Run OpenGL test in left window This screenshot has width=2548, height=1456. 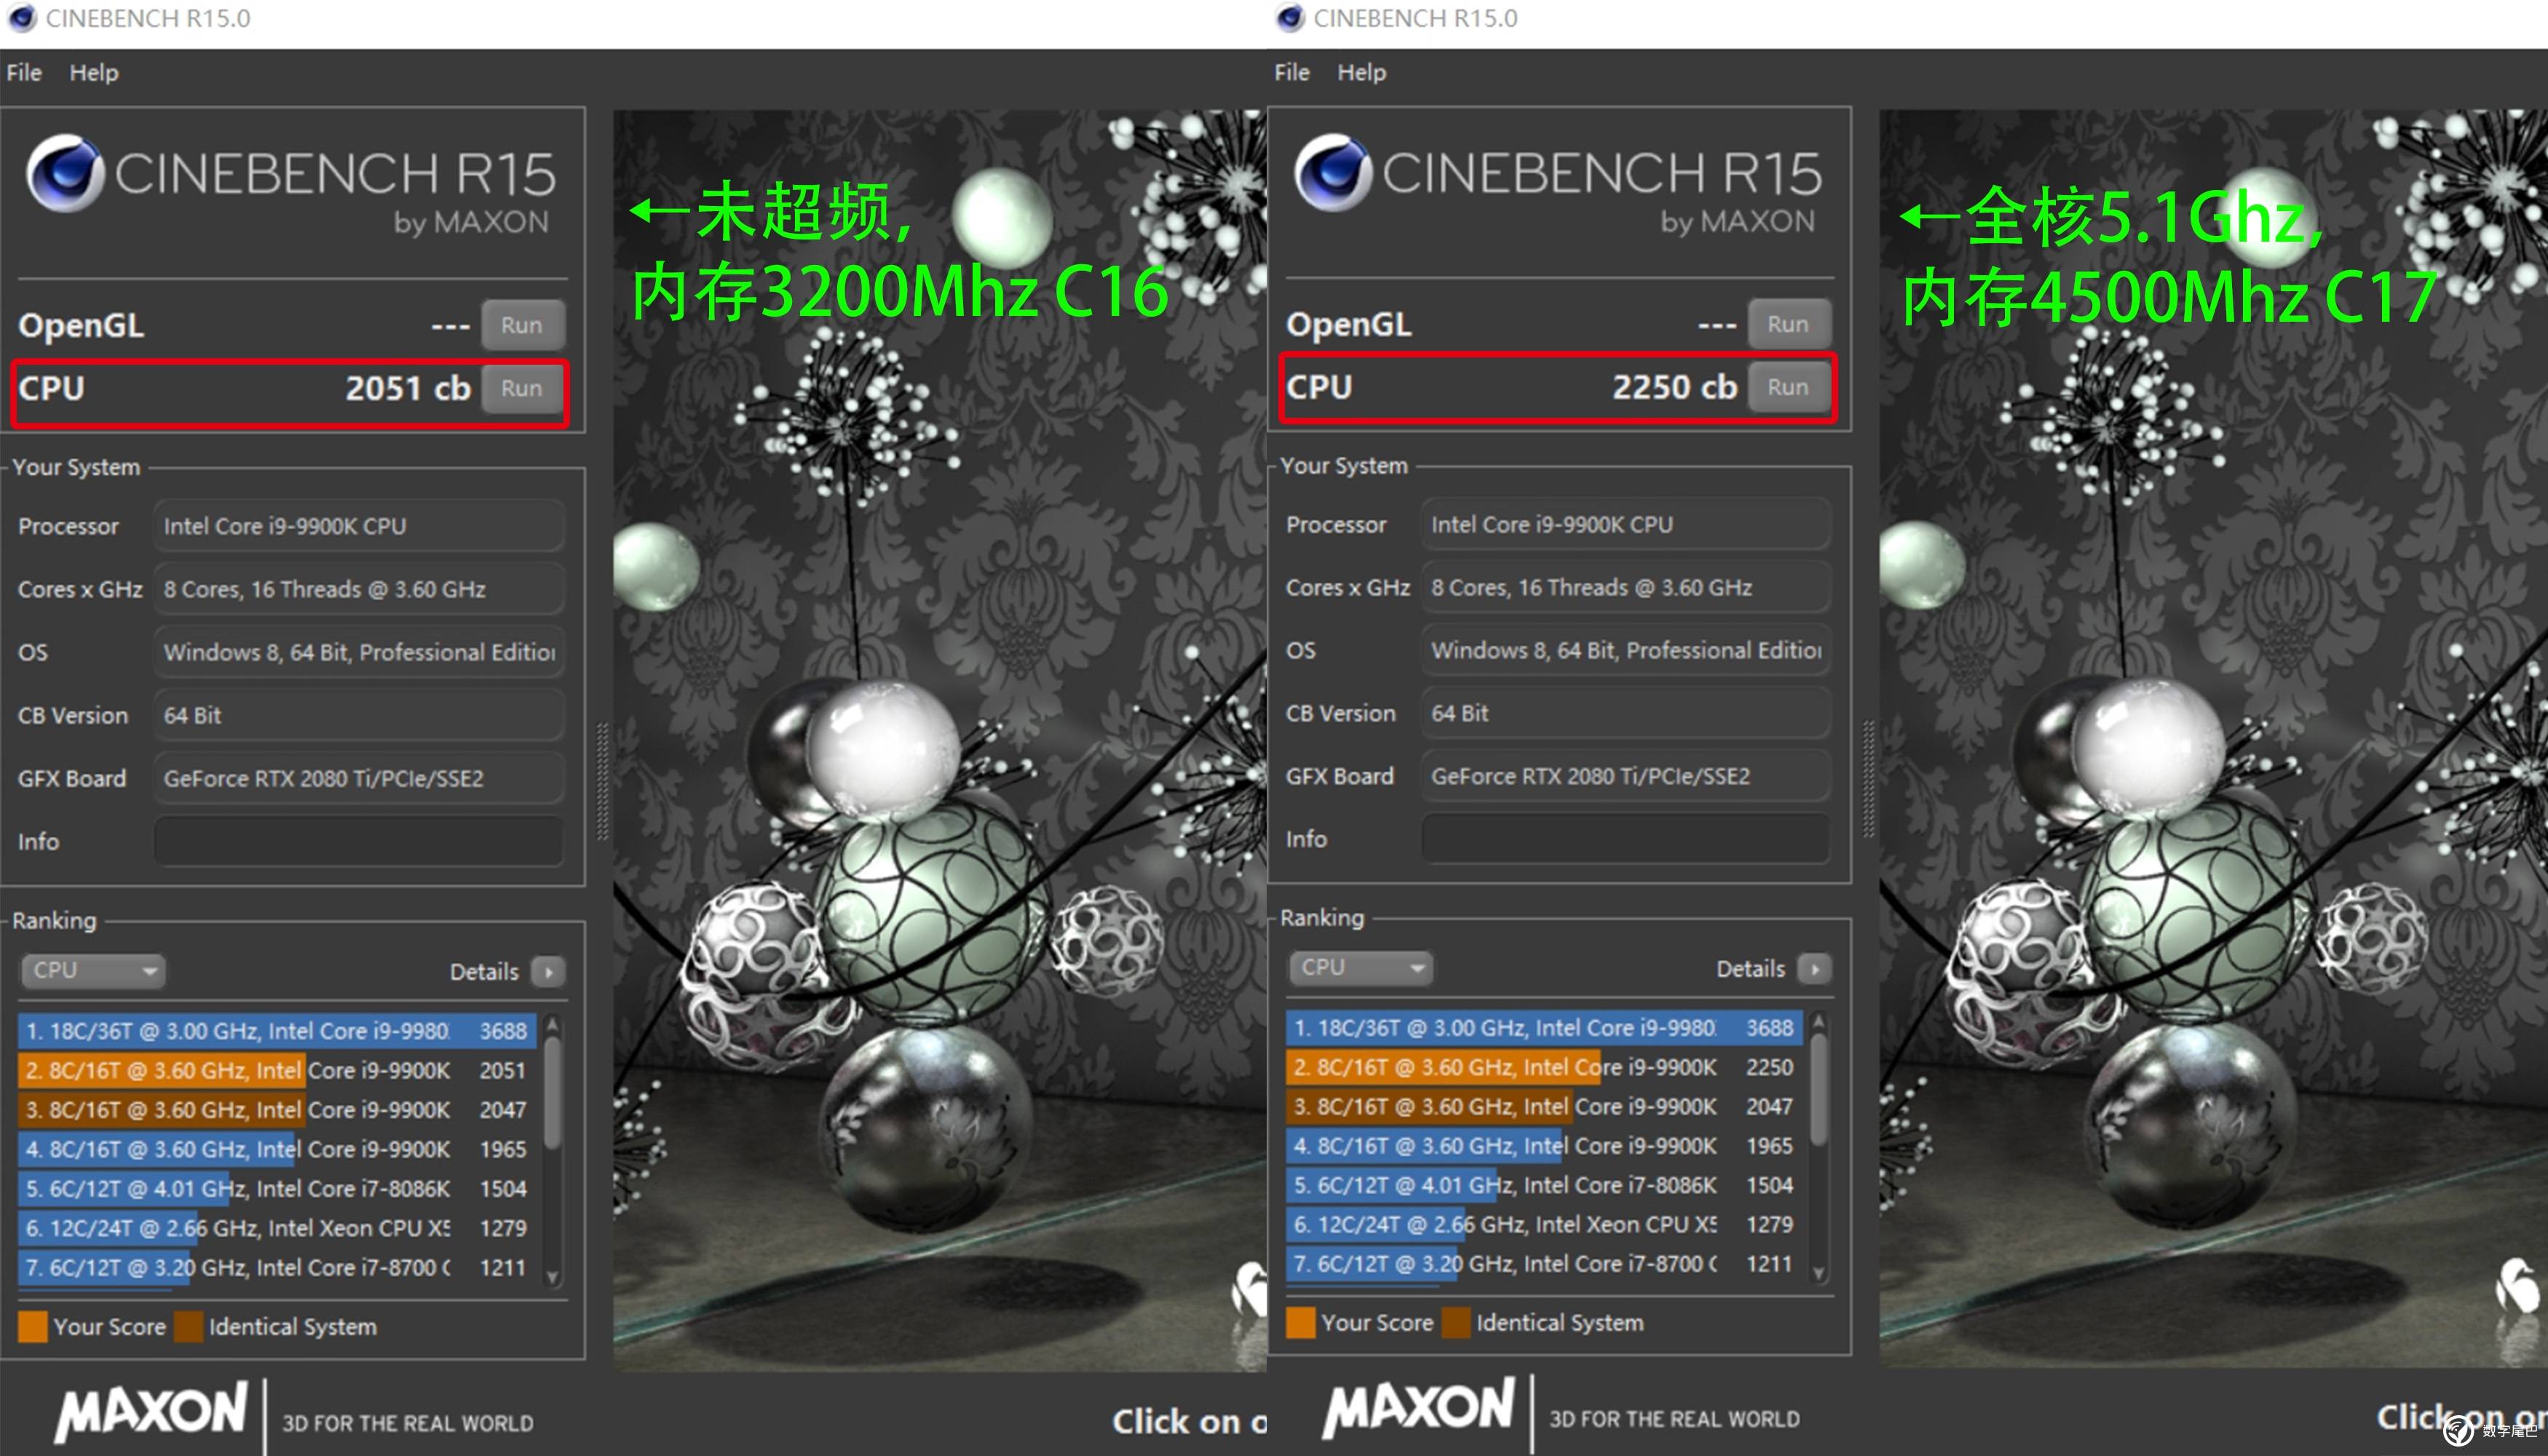pyautogui.click(x=522, y=325)
